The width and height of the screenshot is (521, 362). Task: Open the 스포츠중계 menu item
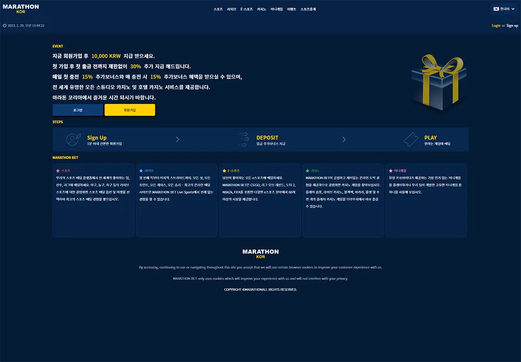tap(308, 9)
